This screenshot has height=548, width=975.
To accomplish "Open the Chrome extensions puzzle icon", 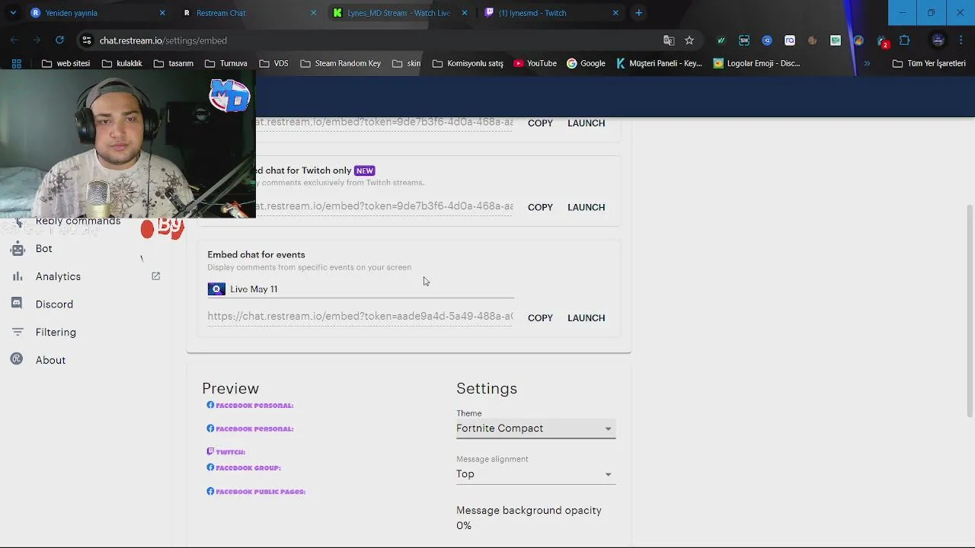I will pyautogui.click(x=905, y=40).
